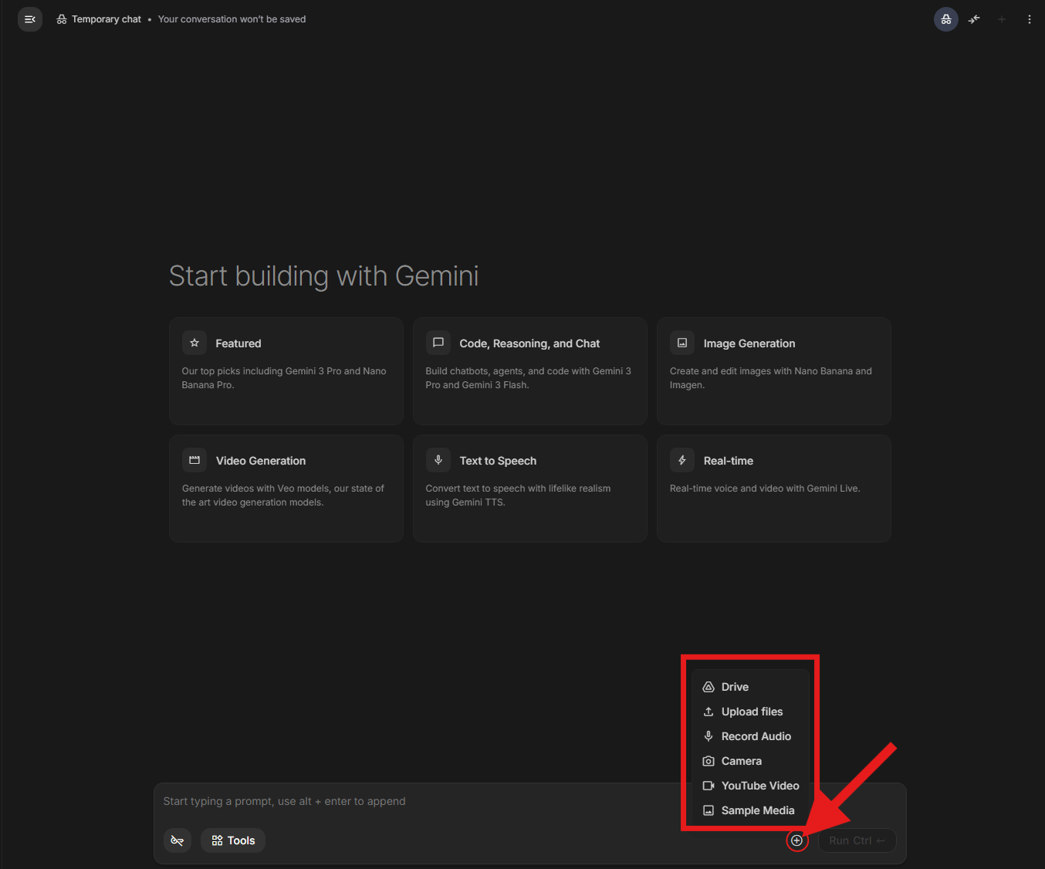This screenshot has width=1045, height=869.
Task: Expand the Tools options button
Action: click(233, 840)
